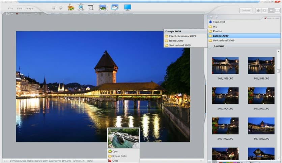The image size is (282, 163).
Task: Start the Slideshow
Action: 115,7
